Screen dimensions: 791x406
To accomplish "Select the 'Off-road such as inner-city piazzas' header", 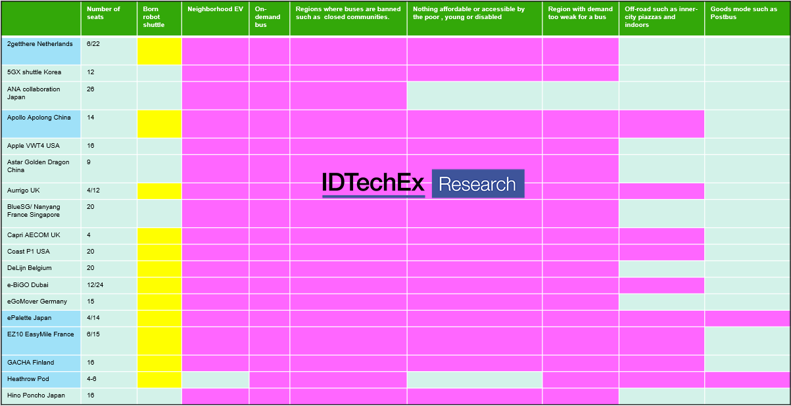I will (x=661, y=19).
